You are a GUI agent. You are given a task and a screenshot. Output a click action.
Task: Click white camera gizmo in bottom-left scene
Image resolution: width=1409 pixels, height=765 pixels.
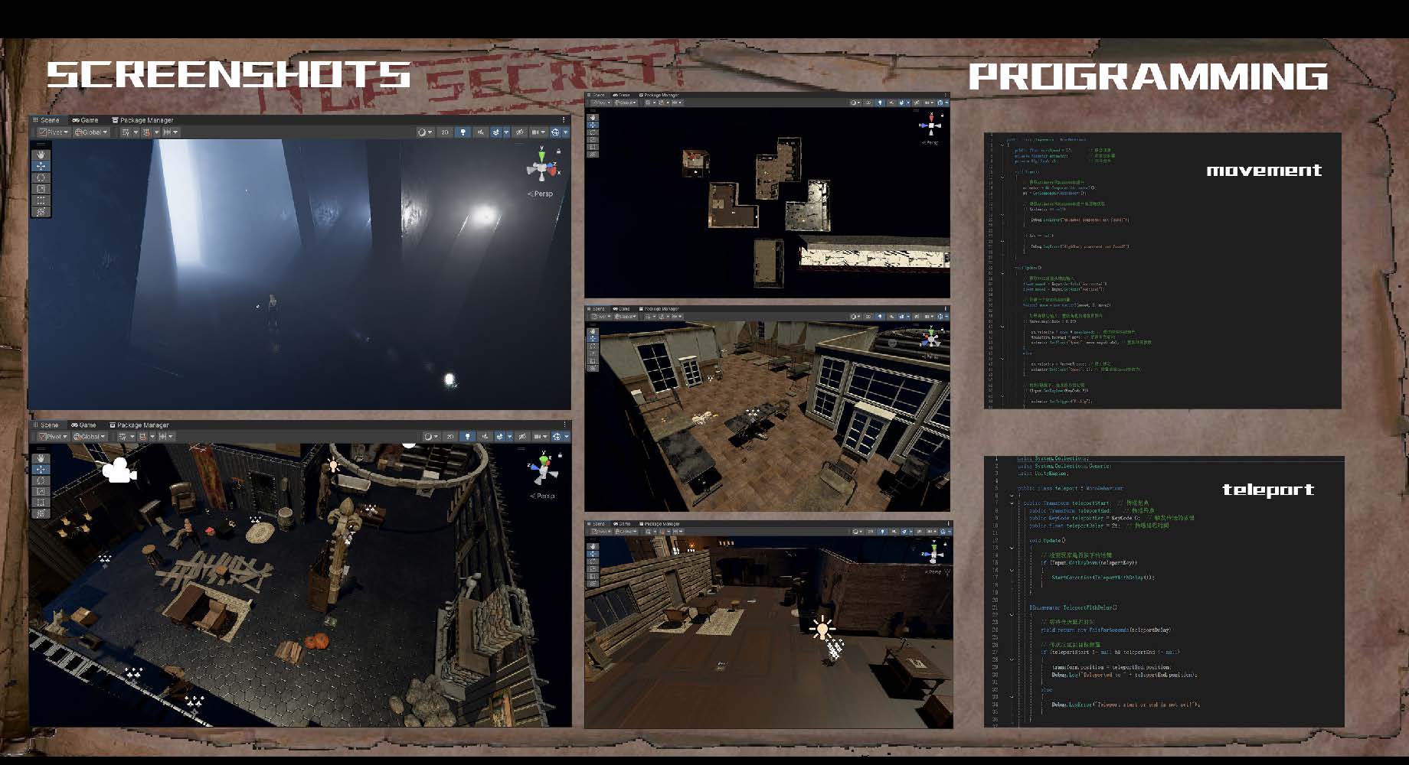click(119, 470)
